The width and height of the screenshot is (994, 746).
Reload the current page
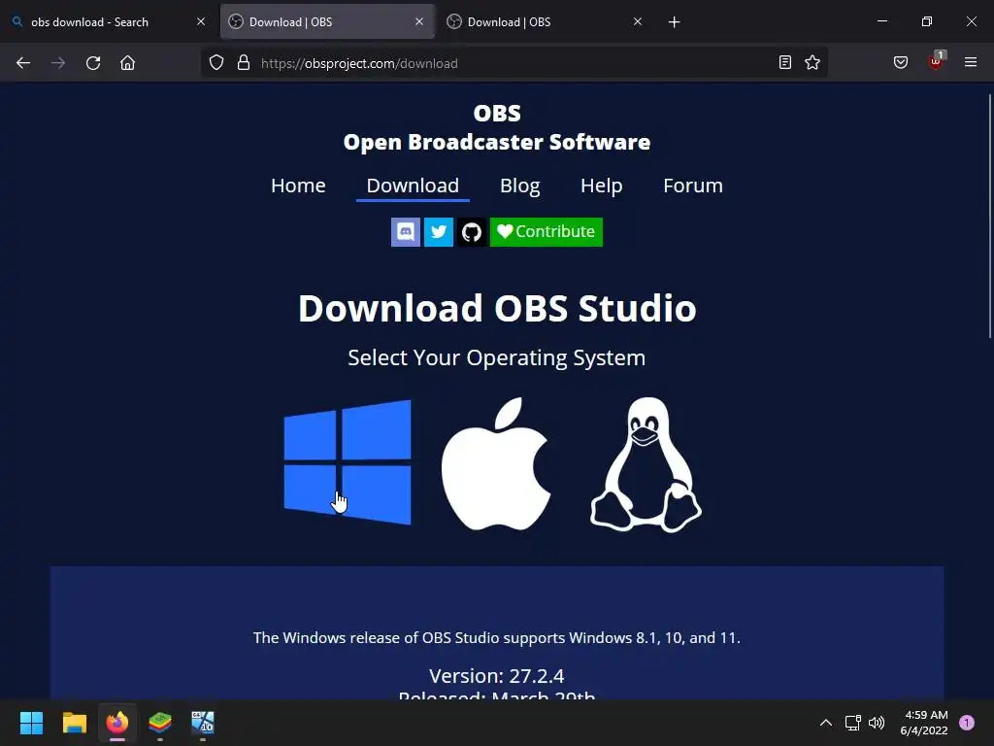(93, 63)
